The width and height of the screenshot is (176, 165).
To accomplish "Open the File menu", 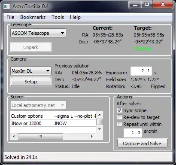I will coord(10,17).
